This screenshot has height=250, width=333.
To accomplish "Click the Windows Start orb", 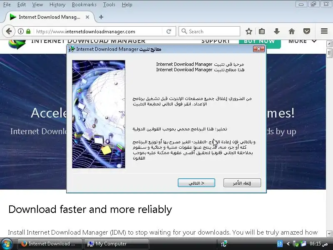I will [x=7, y=244].
